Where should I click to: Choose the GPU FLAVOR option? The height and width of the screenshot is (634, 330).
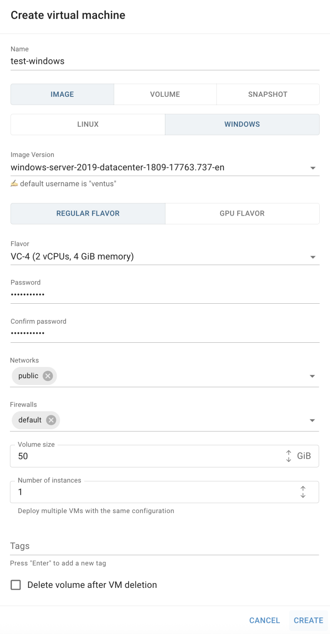(242, 214)
